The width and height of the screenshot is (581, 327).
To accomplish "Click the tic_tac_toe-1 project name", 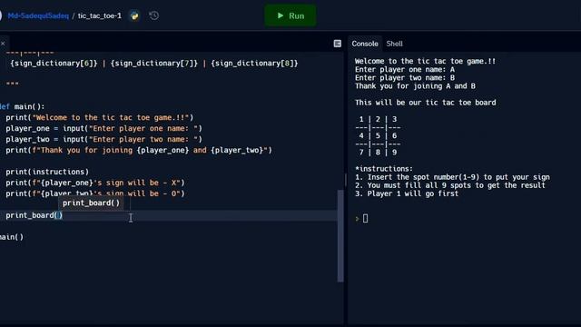I will 99,16.
